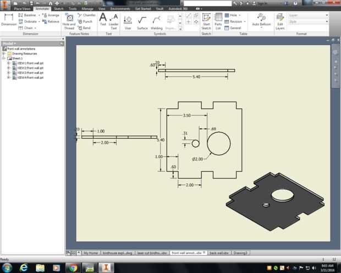Viewport: 341px width, 273px height.
Task: Switch to the Manage ribbon tab
Action: [87, 9]
